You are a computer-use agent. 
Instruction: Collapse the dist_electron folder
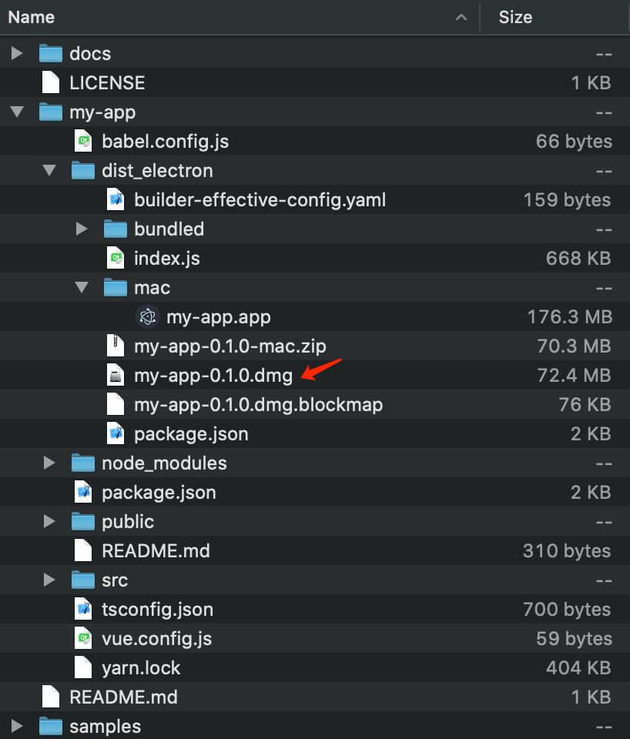(49, 170)
